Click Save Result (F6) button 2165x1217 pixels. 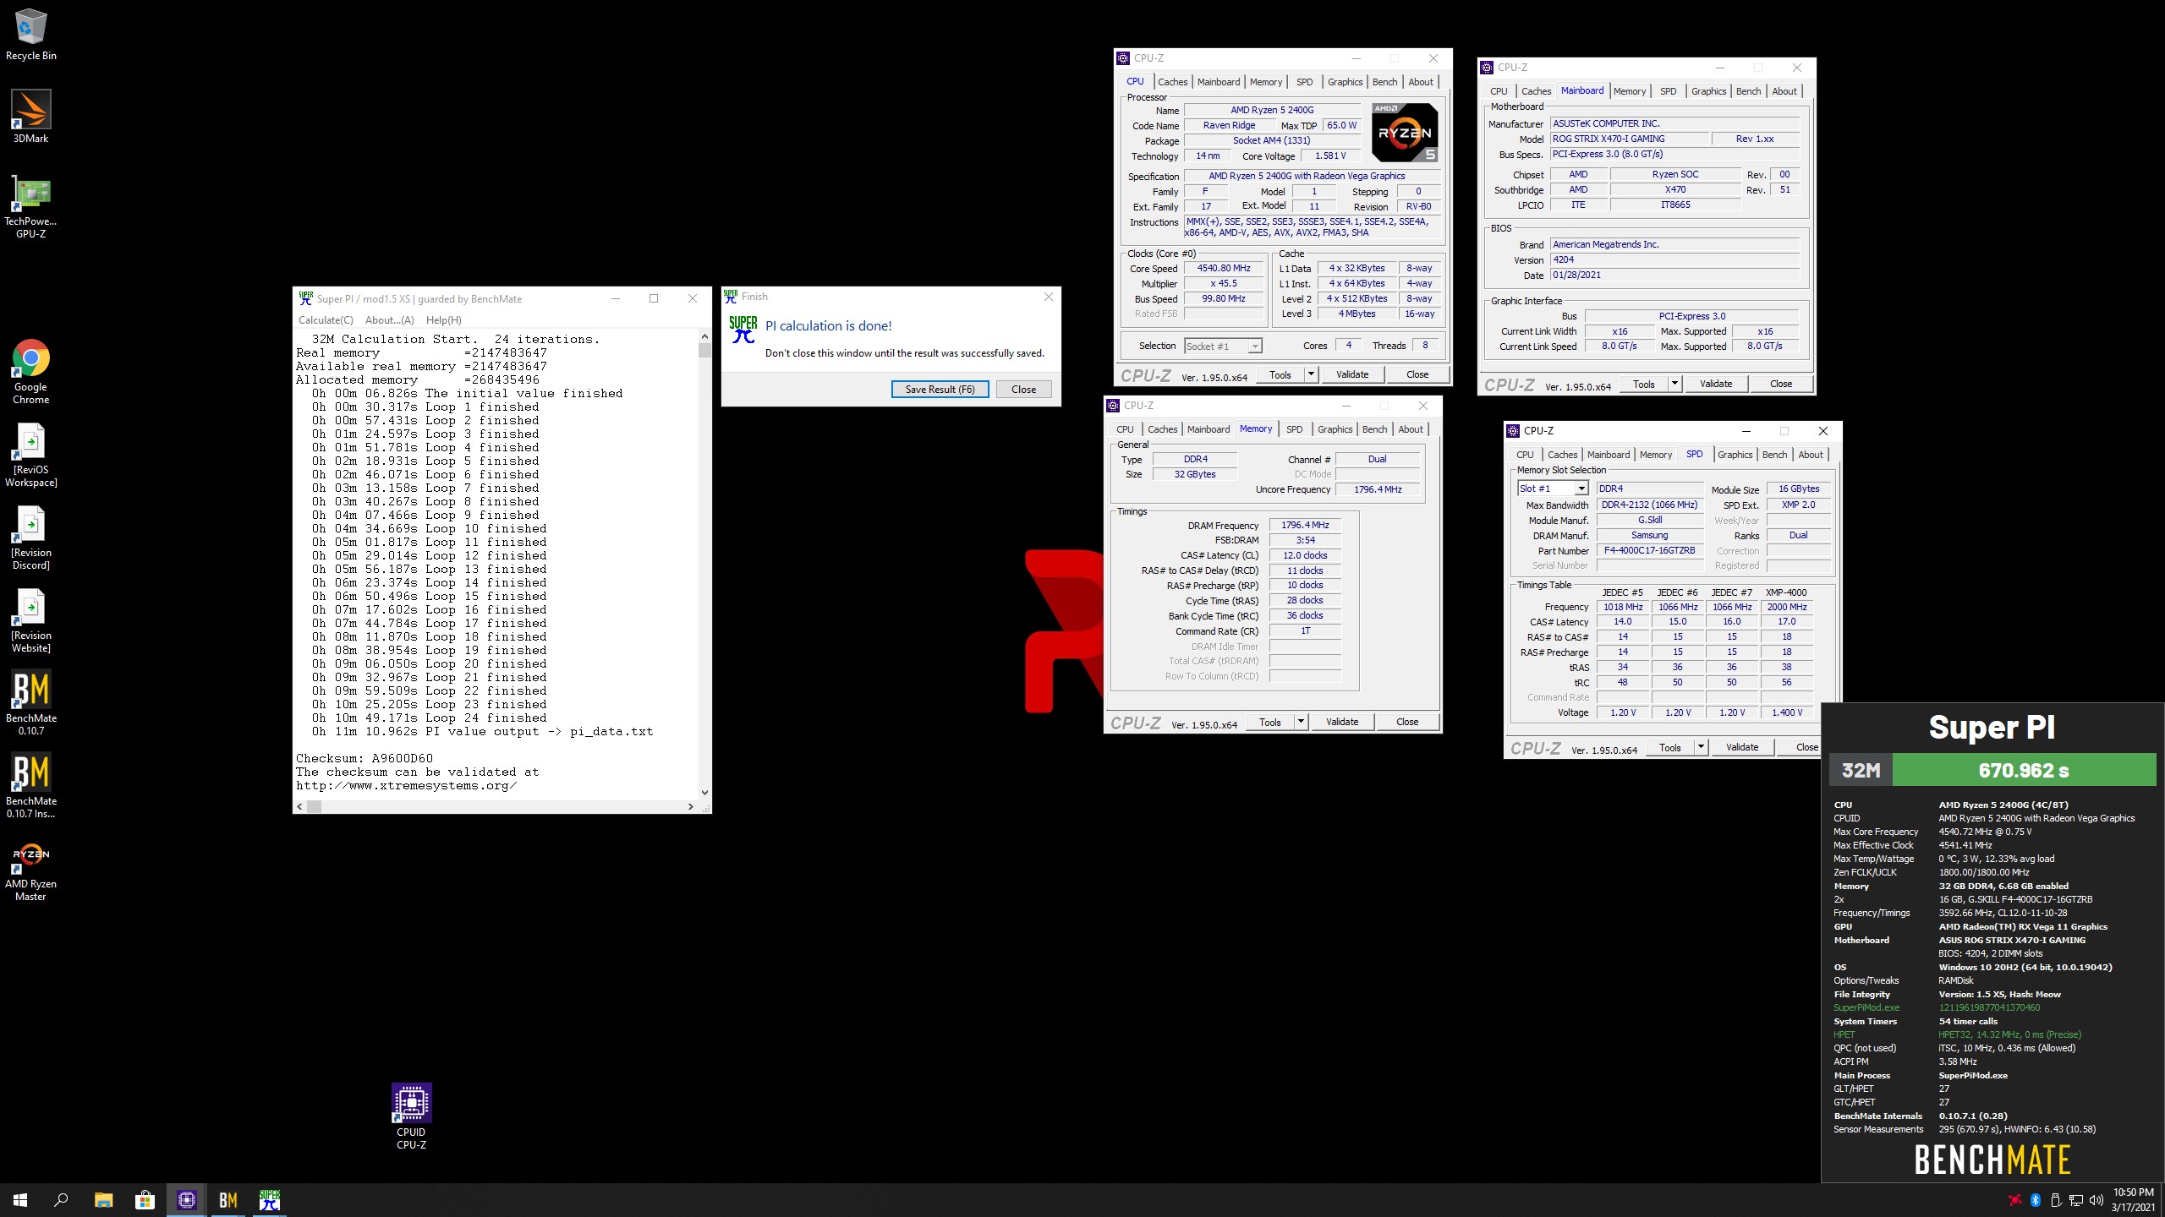pos(940,390)
